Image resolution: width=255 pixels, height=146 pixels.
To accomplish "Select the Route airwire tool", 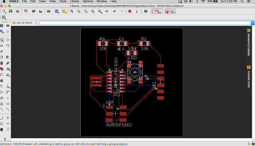I will coord(2,110).
